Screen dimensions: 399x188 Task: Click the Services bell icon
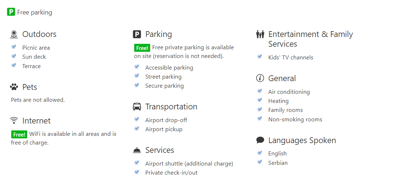(137, 150)
